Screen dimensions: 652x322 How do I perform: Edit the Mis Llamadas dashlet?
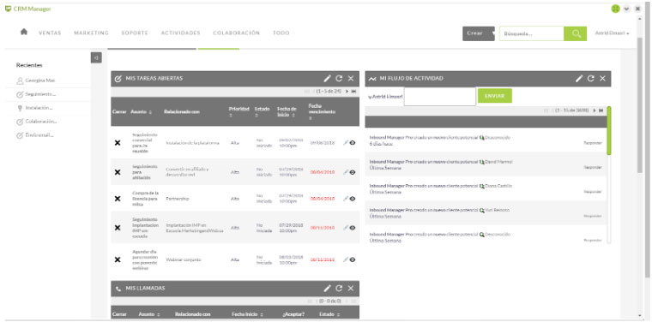pos(327,288)
